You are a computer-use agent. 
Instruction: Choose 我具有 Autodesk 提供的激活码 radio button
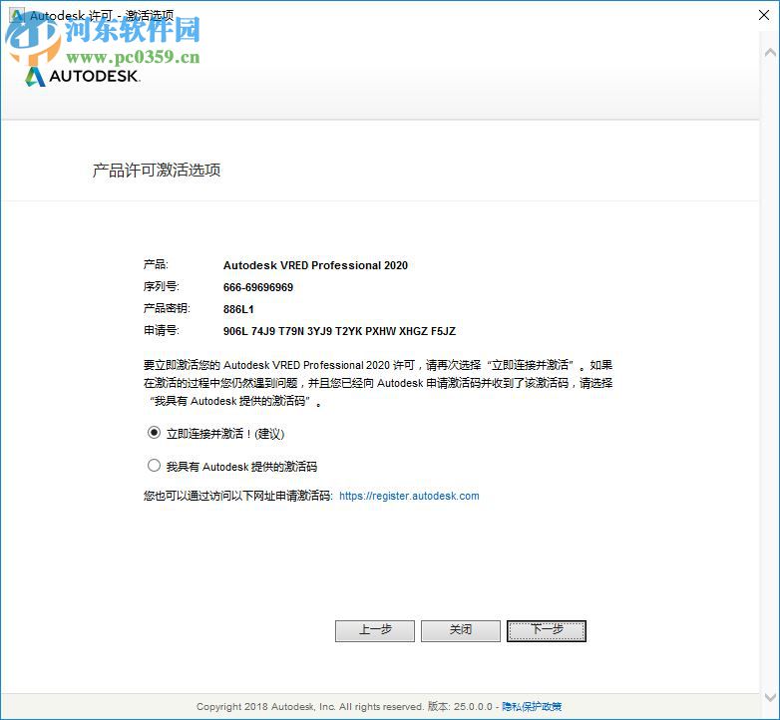(x=154, y=466)
